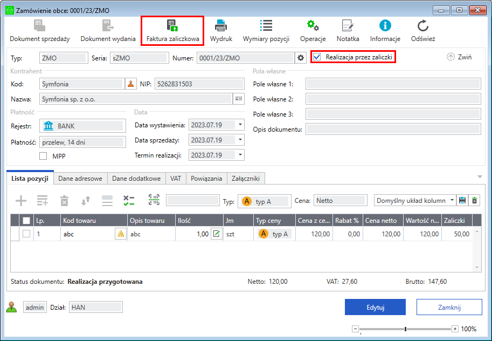Image resolution: width=492 pixels, height=341 pixels.
Task: Open the Operacje gears icon
Action: coord(313,25)
